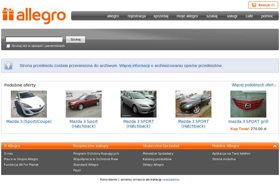
Task: Open the allegro menu item
Action: click(113, 16)
